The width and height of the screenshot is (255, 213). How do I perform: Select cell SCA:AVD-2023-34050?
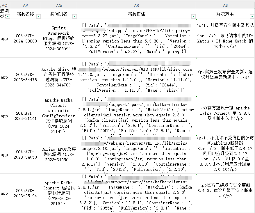25,155
